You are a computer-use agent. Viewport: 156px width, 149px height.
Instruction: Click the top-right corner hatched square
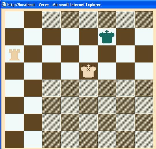(x=144, y=20)
